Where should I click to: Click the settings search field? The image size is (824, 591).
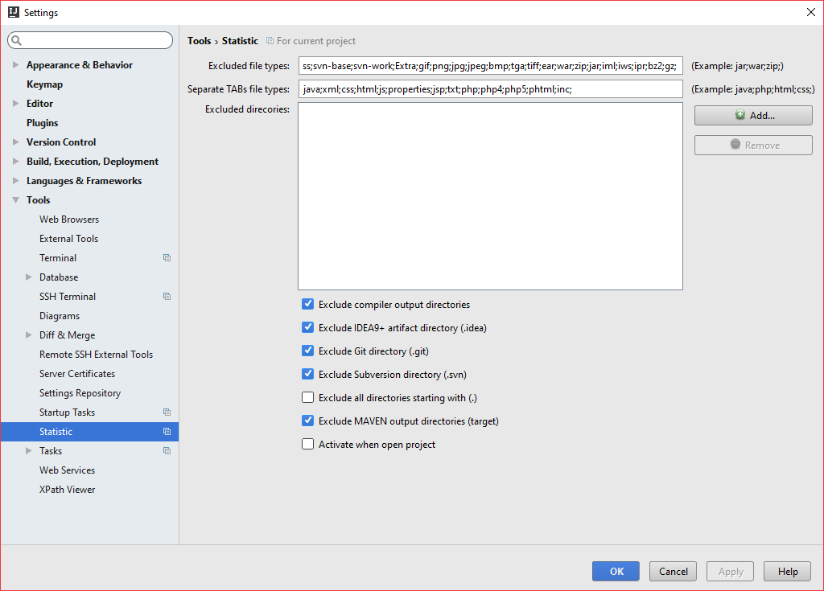(90, 40)
